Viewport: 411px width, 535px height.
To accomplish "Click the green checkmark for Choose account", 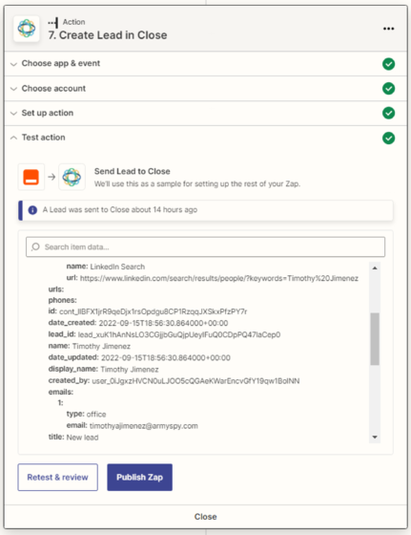I will [388, 88].
